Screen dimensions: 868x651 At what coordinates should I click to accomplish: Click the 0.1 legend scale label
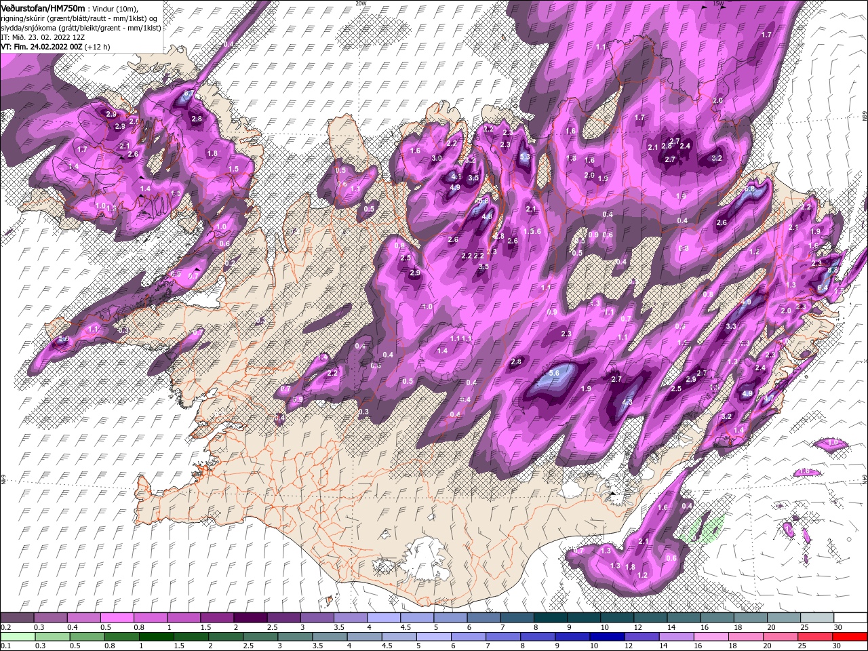click(x=6, y=646)
